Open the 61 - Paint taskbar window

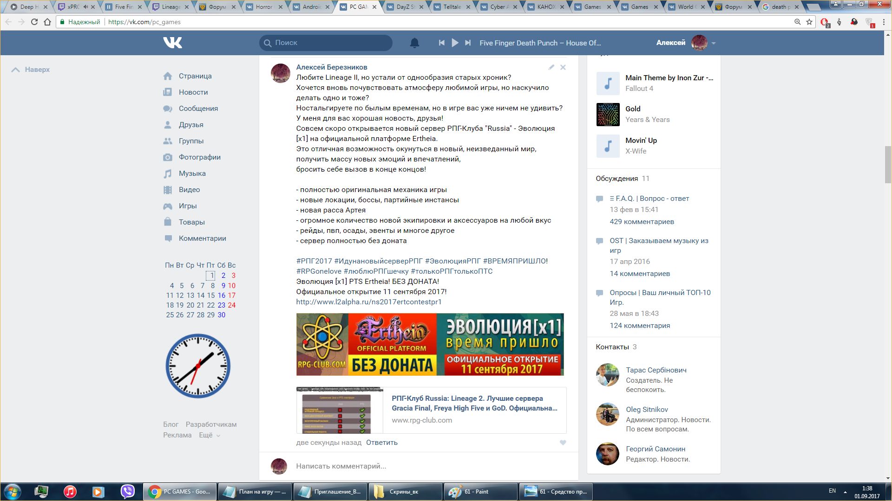pos(481,492)
